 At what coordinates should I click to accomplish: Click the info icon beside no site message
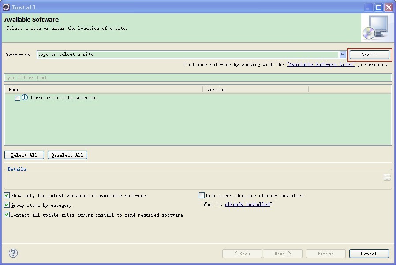click(x=25, y=97)
